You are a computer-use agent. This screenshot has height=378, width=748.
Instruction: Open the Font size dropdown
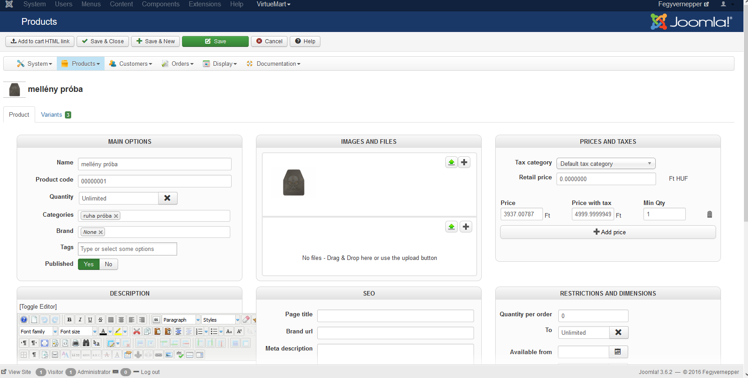click(78, 331)
